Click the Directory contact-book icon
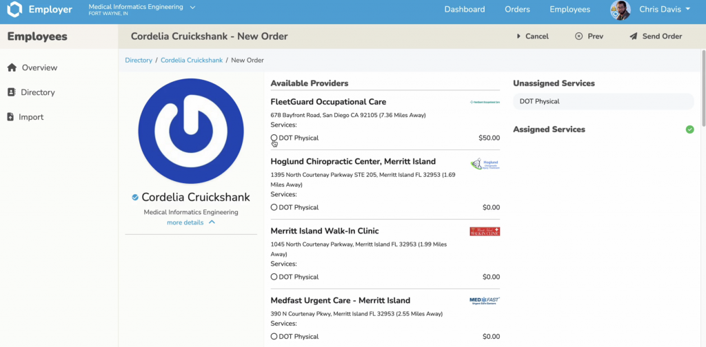The width and height of the screenshot is (706, 347). point(11,92)
